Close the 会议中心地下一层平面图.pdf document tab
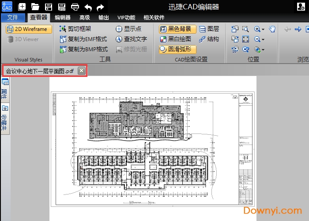 click(81, 70)
